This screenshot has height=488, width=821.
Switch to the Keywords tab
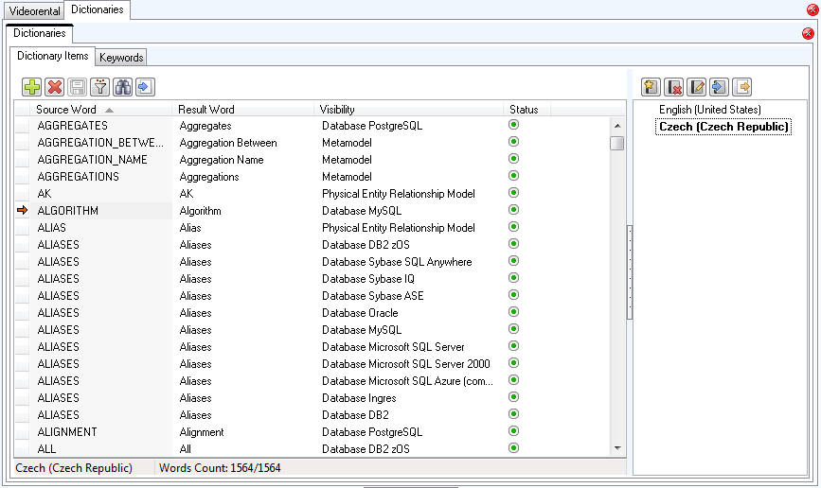click(121, 58)
